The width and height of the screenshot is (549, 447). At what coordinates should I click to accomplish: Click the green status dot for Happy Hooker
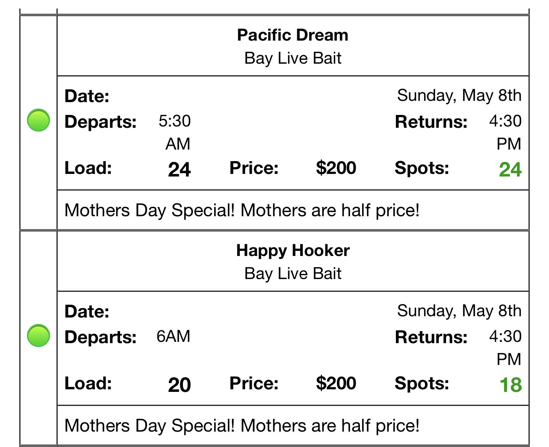(38, 335)
